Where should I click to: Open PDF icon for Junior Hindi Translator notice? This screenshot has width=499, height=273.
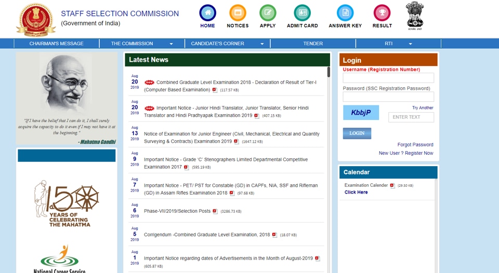click(257, 116)
